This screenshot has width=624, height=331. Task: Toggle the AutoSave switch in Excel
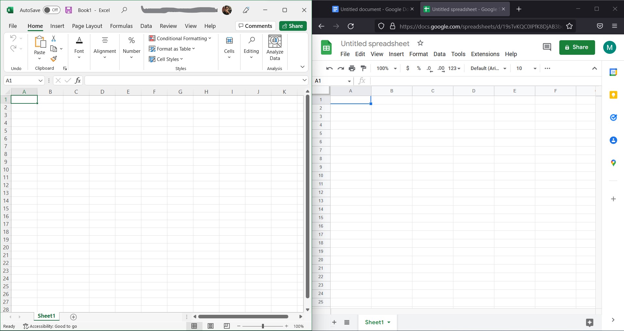click(52, 10)
